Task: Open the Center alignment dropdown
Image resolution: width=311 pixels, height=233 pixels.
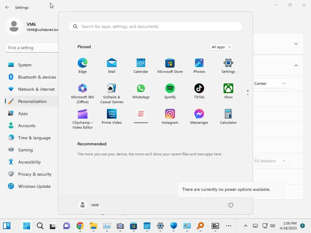Action: [271, 84]
